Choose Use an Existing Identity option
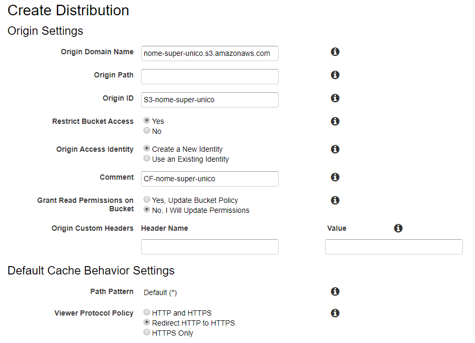The height and width of the screenshot is (343, 475). click(x=147, y=159)
